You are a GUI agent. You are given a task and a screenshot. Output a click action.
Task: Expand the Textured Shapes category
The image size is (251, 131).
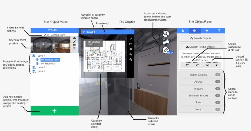[201, 95]
